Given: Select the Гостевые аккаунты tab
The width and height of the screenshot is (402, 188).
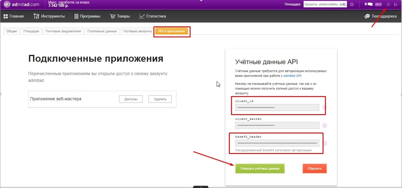Looking at the screenshot, I should [x=137, y=31].
